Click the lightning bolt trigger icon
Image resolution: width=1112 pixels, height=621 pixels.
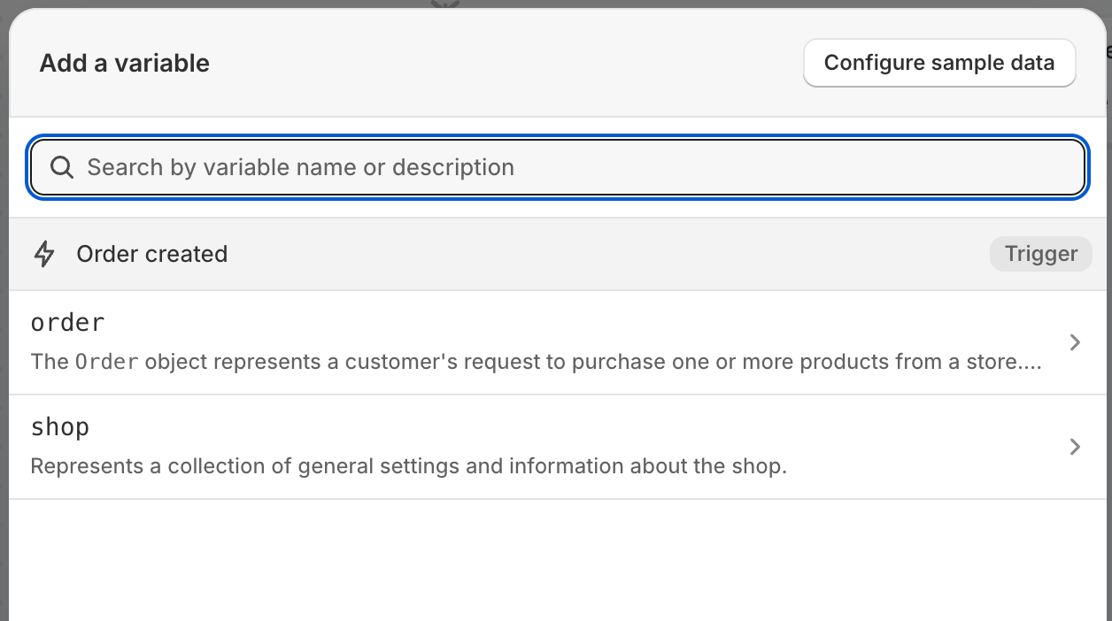(x=43, y=255)
